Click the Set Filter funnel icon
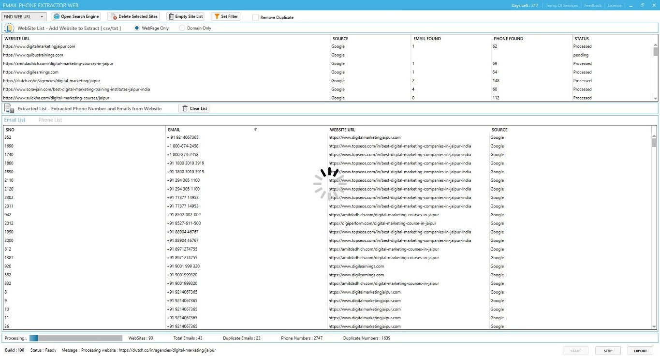This screenshot has width=660, height=356. [x=217, y=16]
